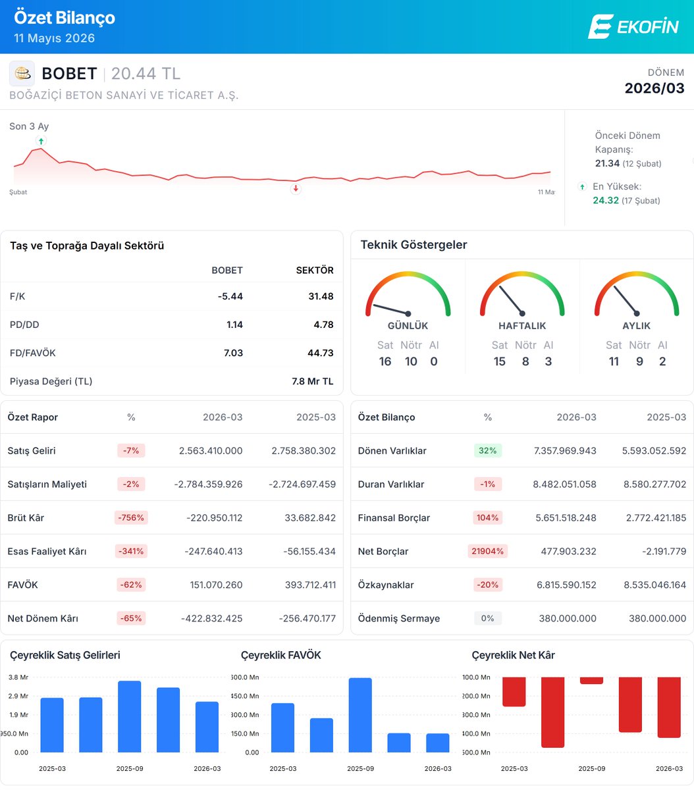Screen dimensions: 694x790
Task: Select the BOBET ticker name
Action: pos(69,74)
